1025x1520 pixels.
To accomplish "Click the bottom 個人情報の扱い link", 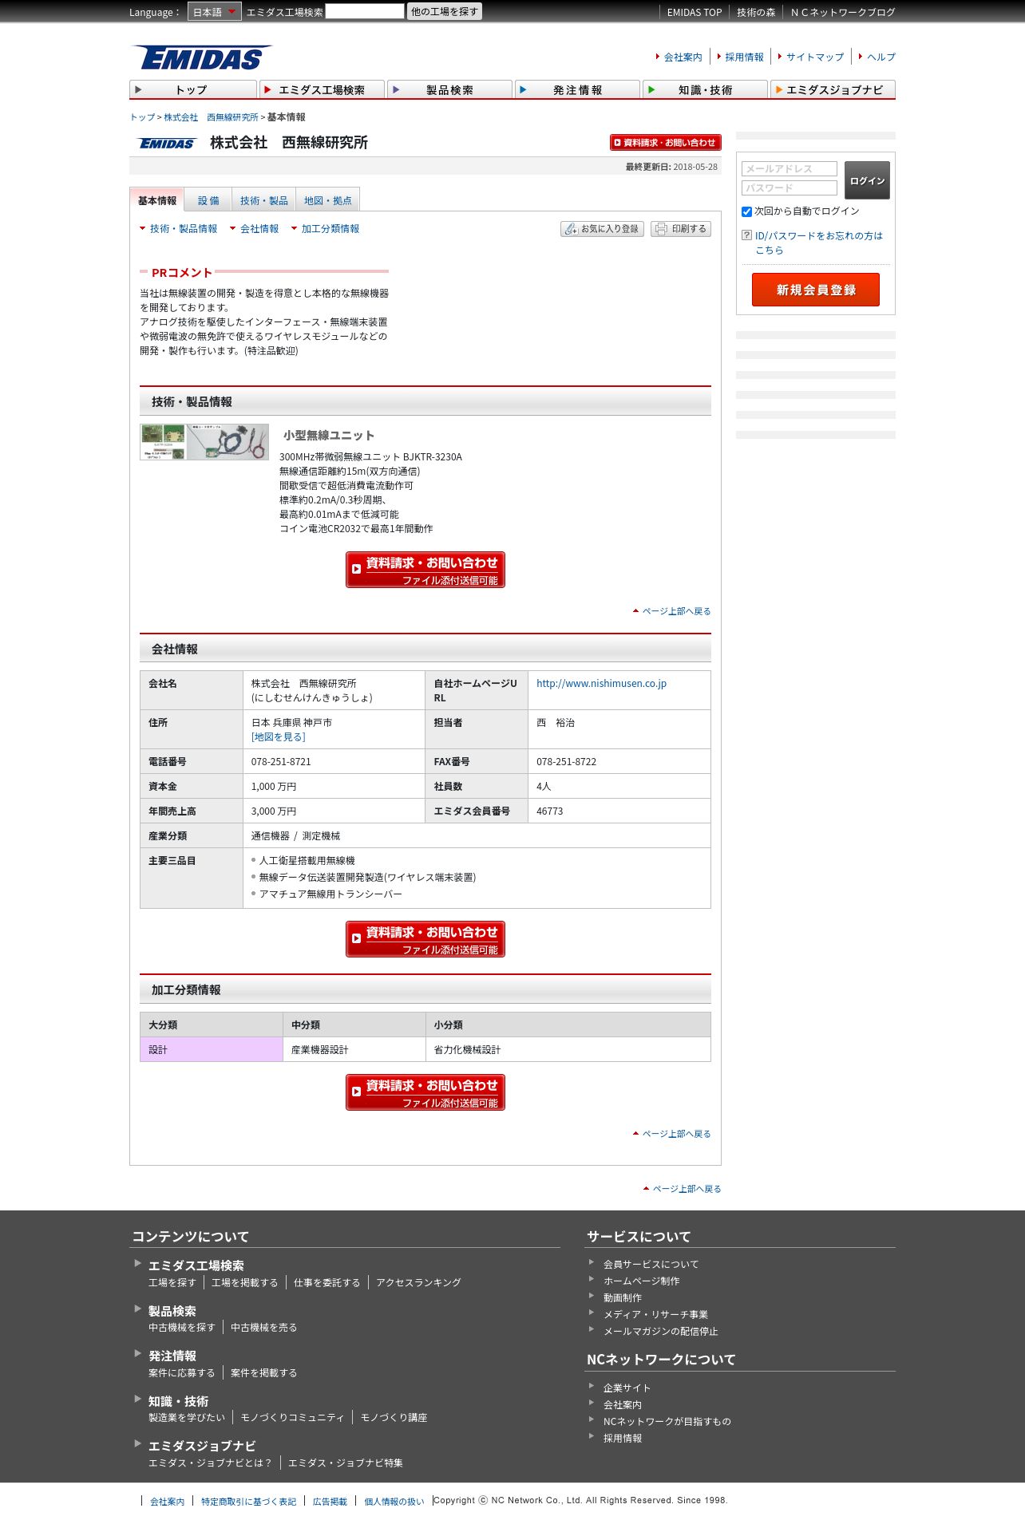I will [x=394, y=1502].
